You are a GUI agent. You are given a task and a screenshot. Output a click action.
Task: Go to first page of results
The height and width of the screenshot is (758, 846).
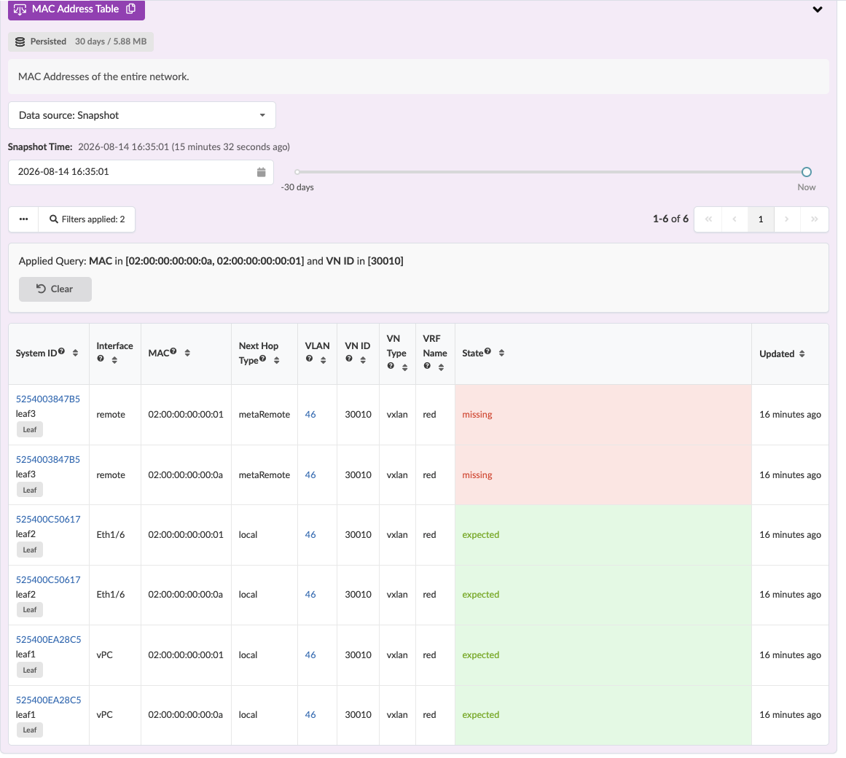point(708,219)
